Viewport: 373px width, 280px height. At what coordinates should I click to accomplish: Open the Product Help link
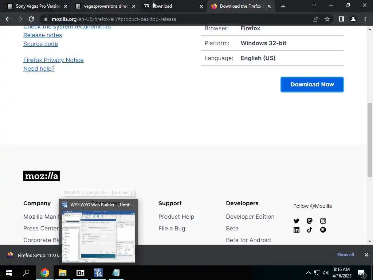pyautogui.click(x=176, y=217)
